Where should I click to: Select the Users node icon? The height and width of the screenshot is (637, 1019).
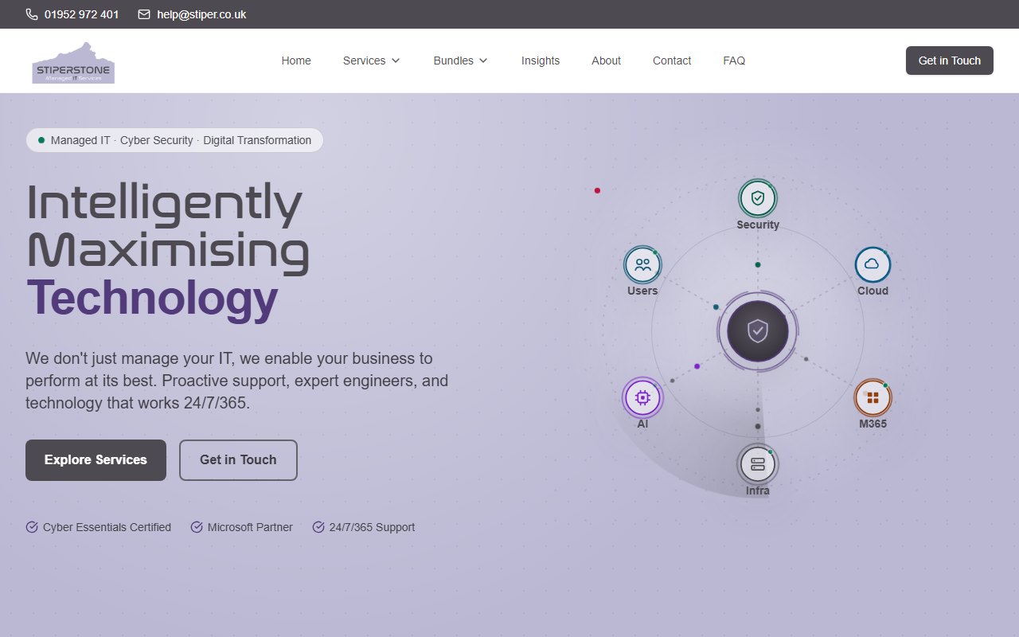click(642, 264)
